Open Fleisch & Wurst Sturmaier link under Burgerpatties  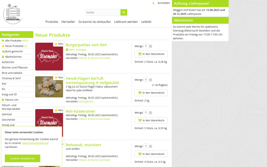coord(95,58)
